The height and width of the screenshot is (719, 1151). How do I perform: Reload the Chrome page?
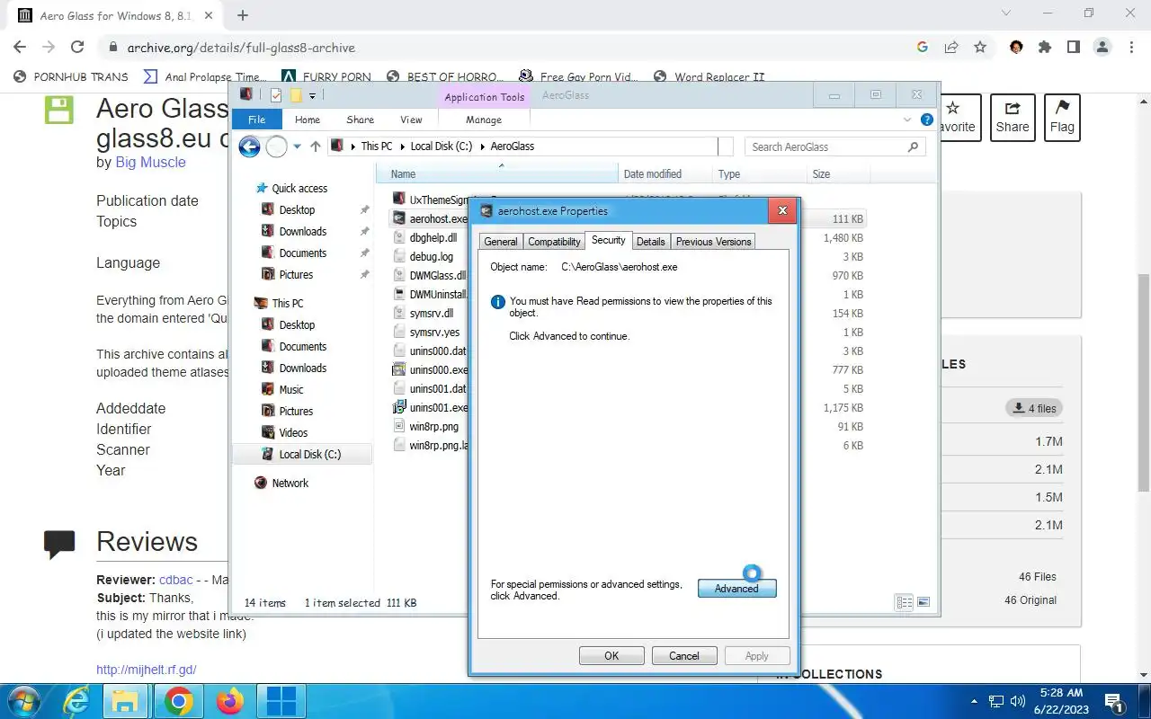[x=77, y=47]
